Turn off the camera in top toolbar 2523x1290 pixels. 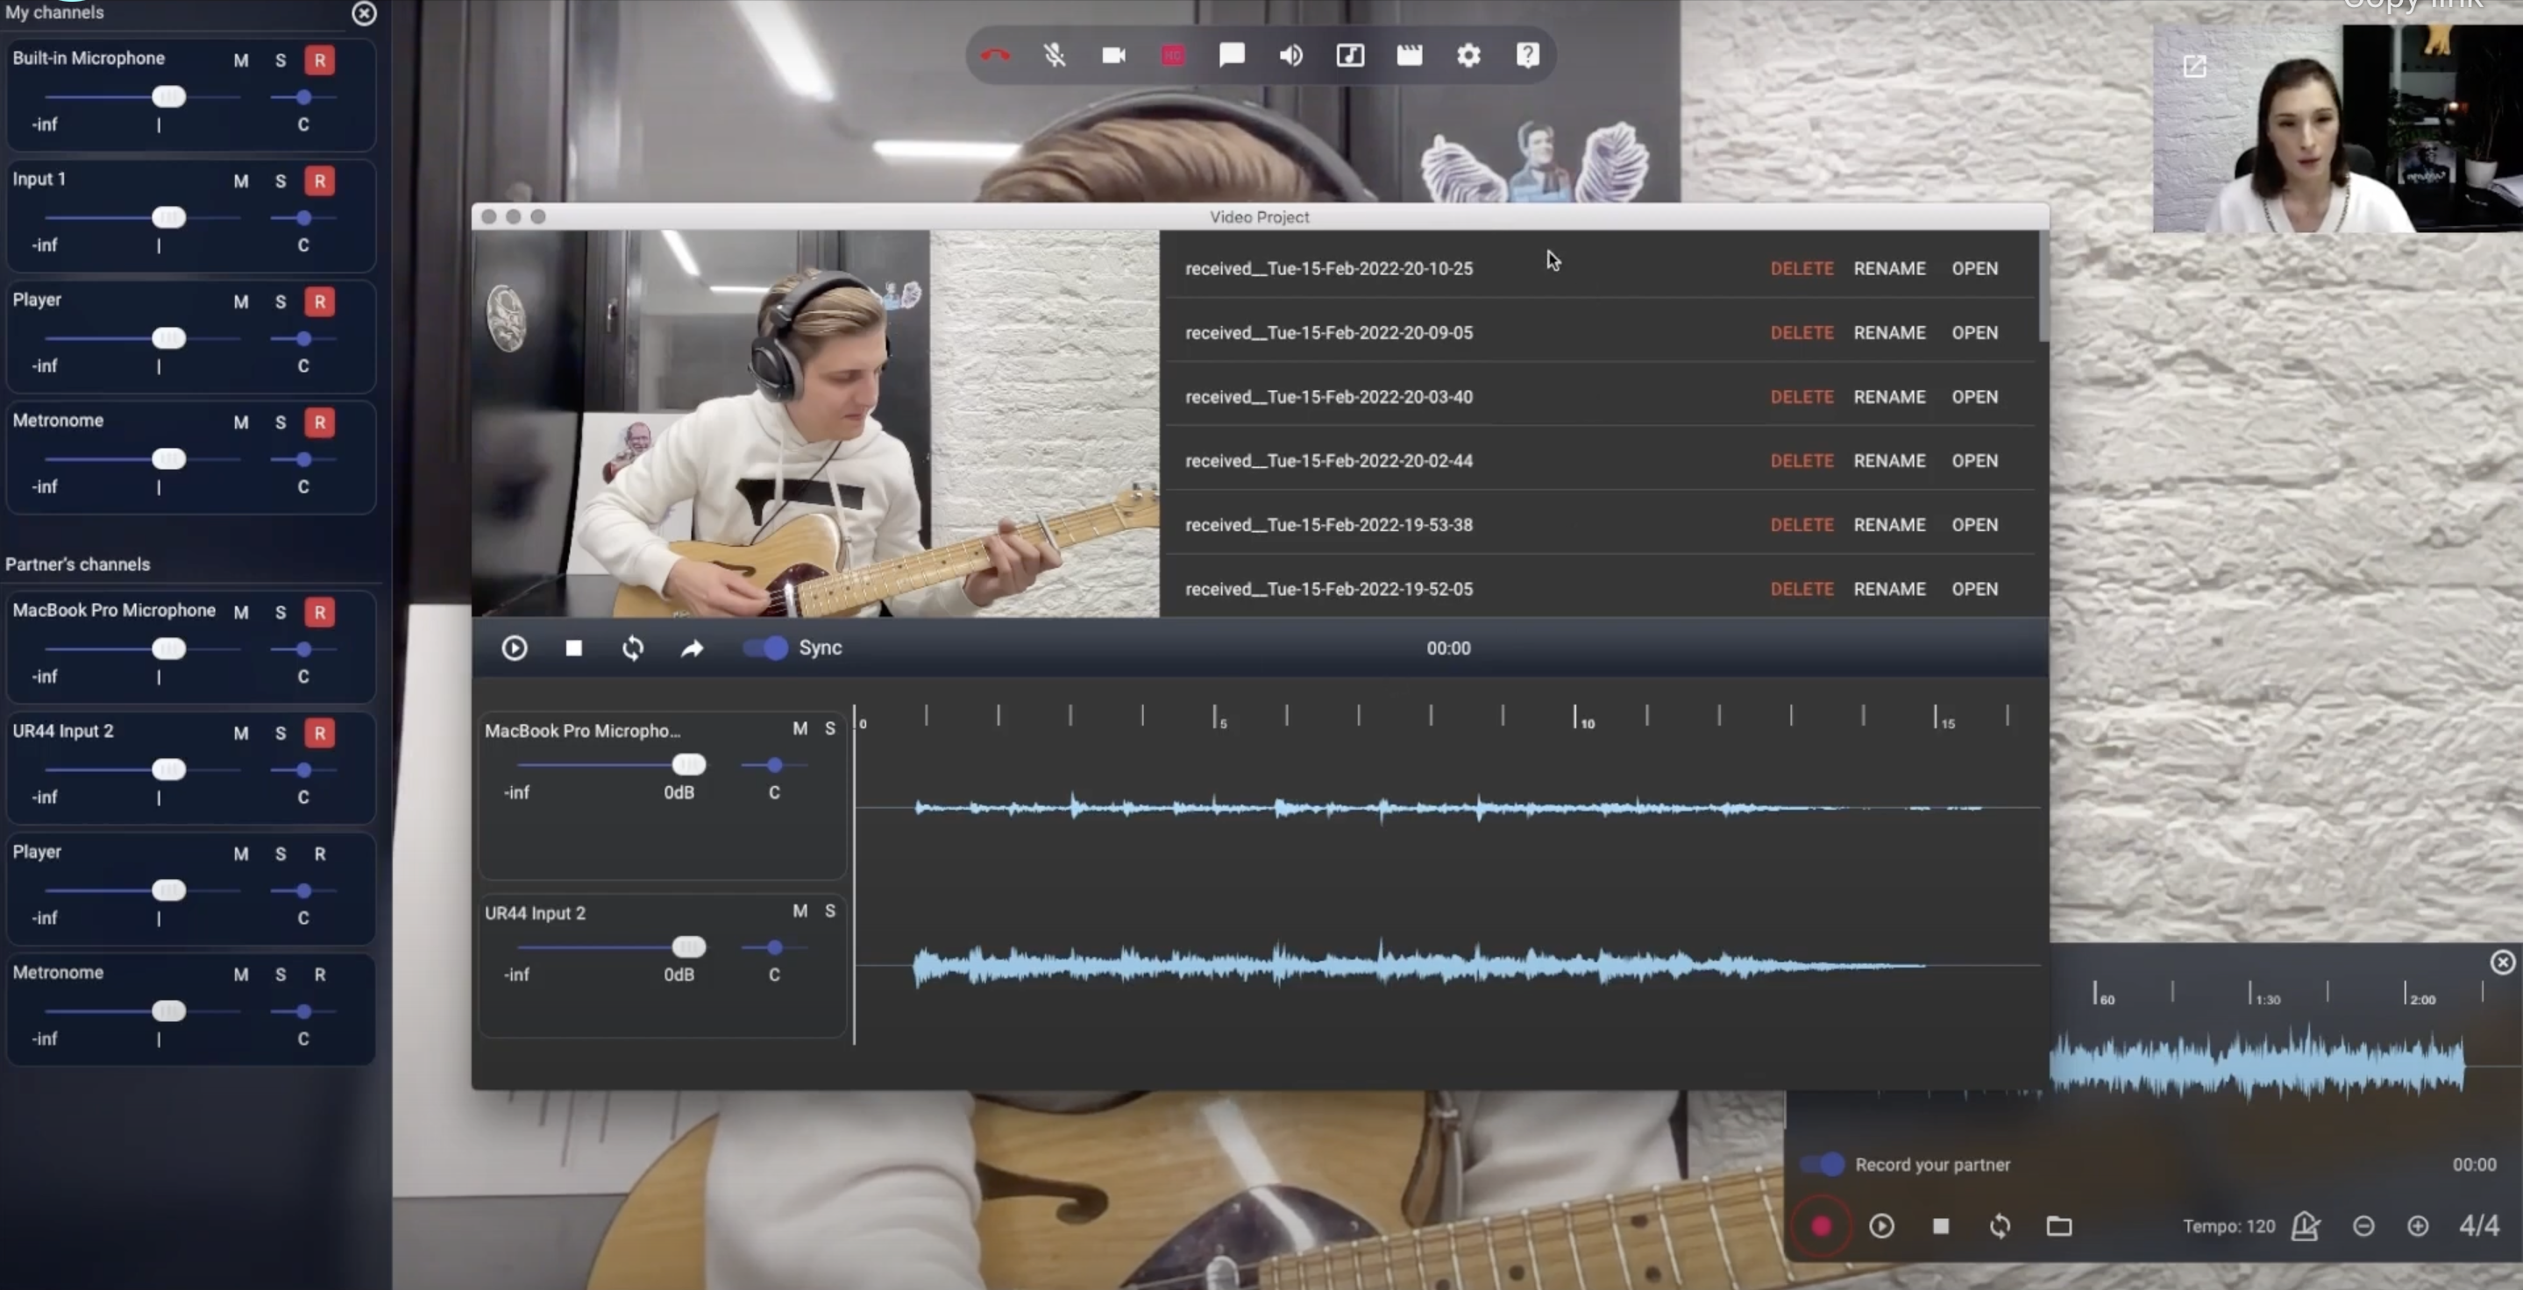pyautogui.click(x=1113, y=56)
